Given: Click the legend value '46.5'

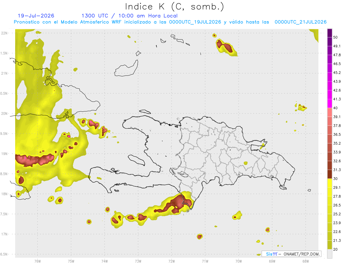Looking at the screenshot, I should pos(337,64).
